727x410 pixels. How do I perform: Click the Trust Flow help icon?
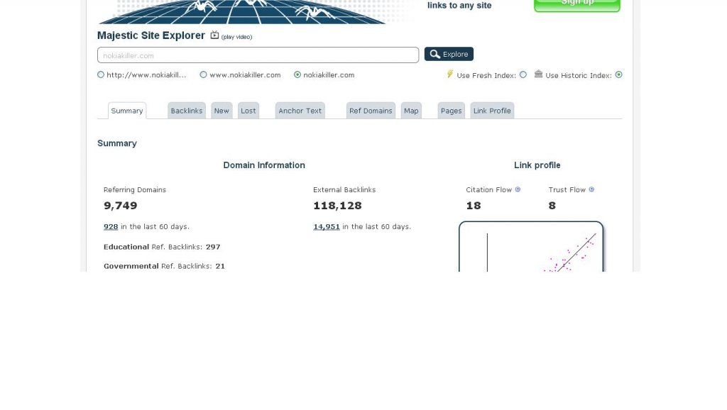(x=591, y=189)
